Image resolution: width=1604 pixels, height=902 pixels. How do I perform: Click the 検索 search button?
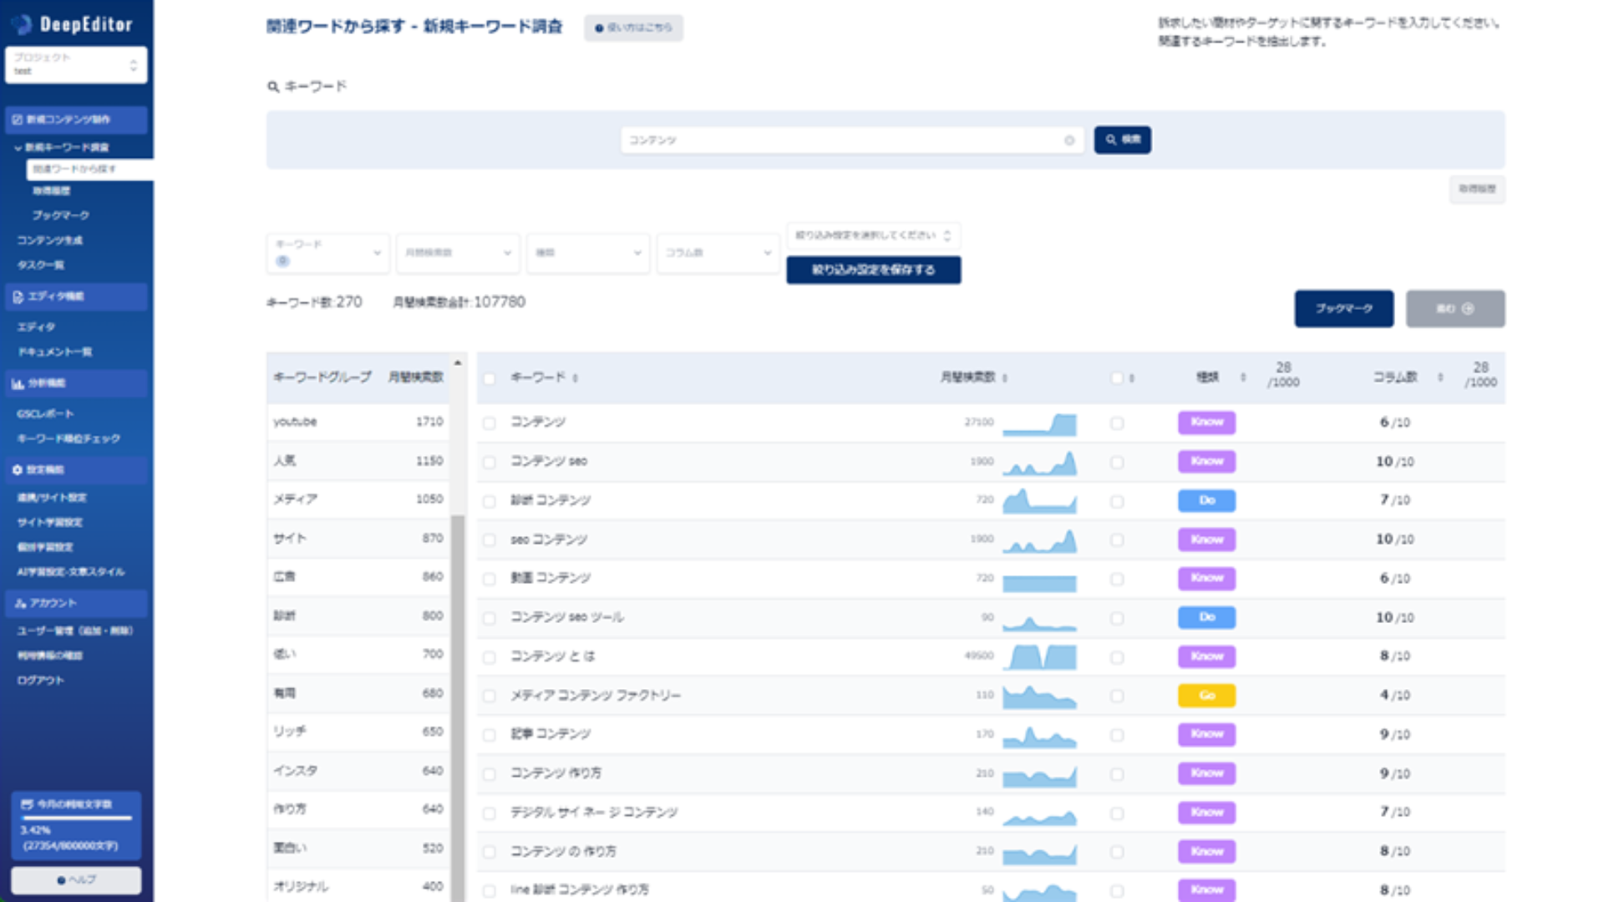[x=1123, y=139]
